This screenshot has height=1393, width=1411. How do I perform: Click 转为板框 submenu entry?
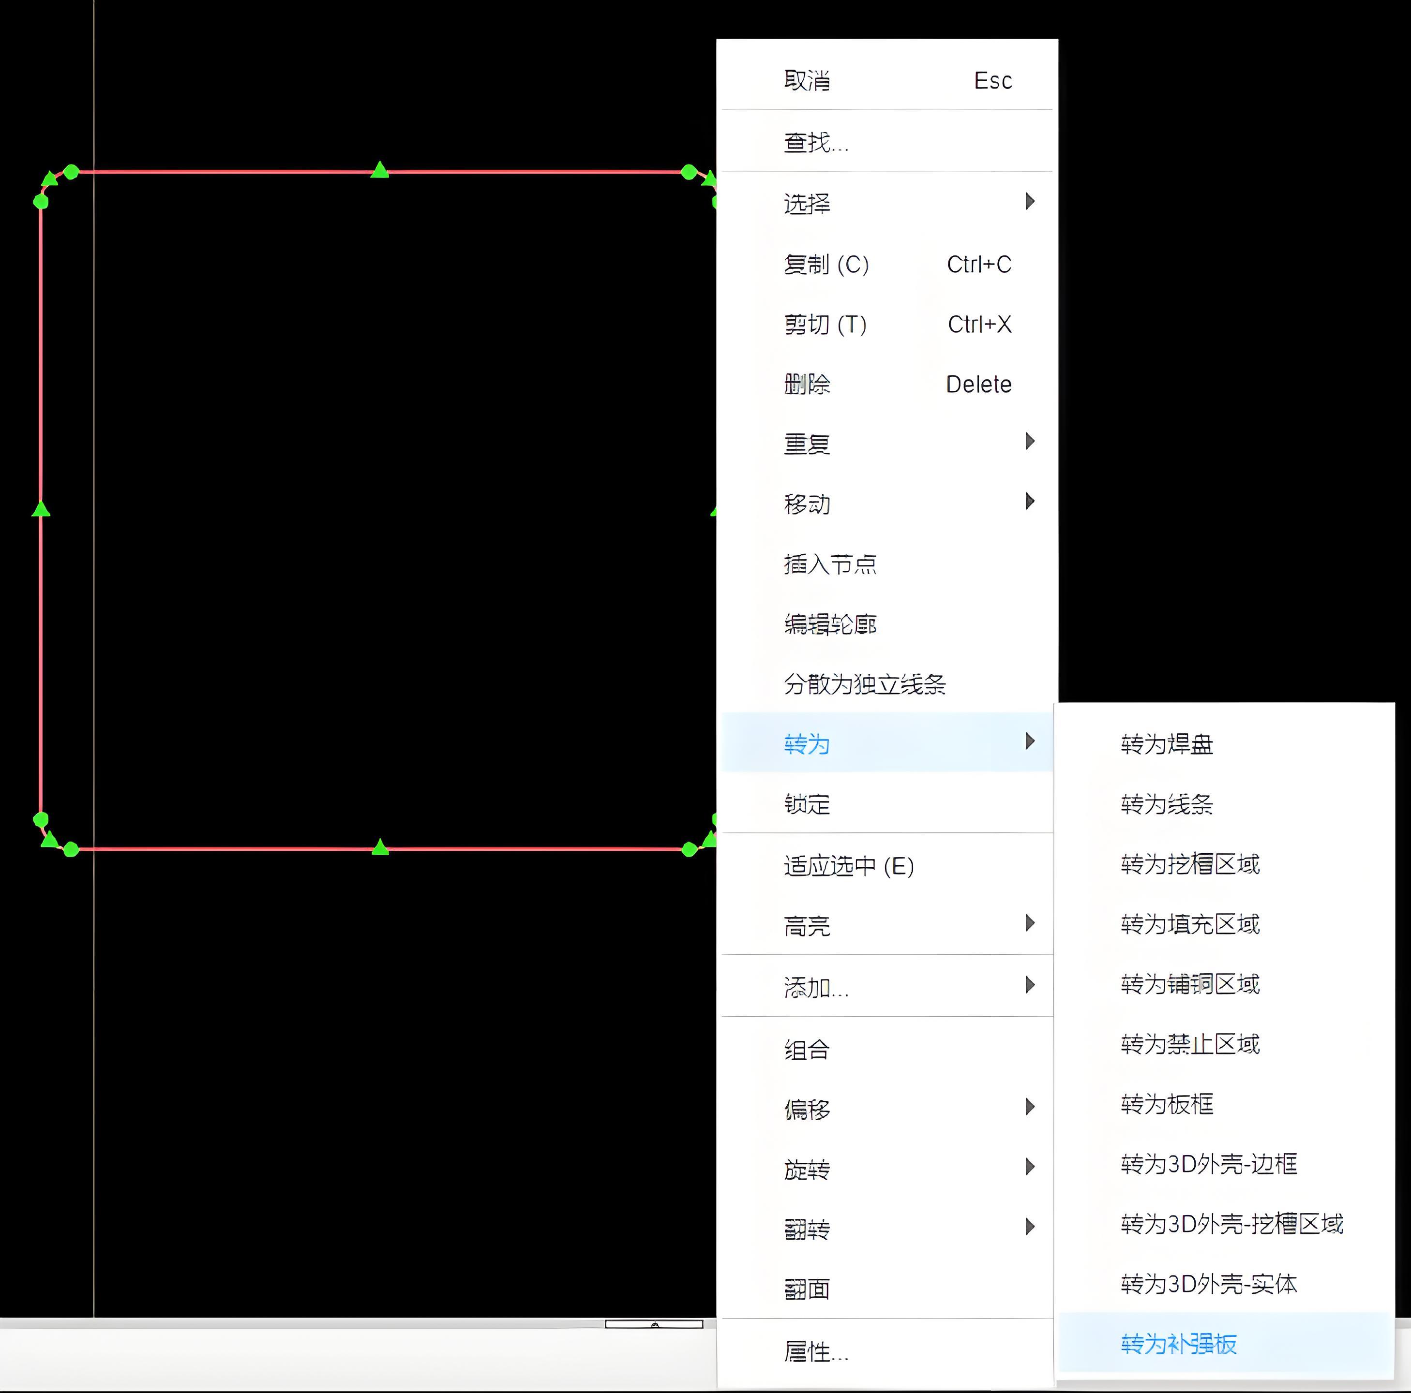click(1166, 1104)
